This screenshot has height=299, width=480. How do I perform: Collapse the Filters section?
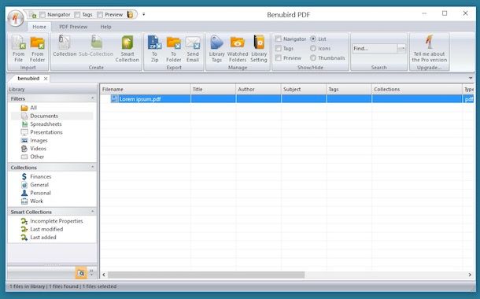point(92,98)
